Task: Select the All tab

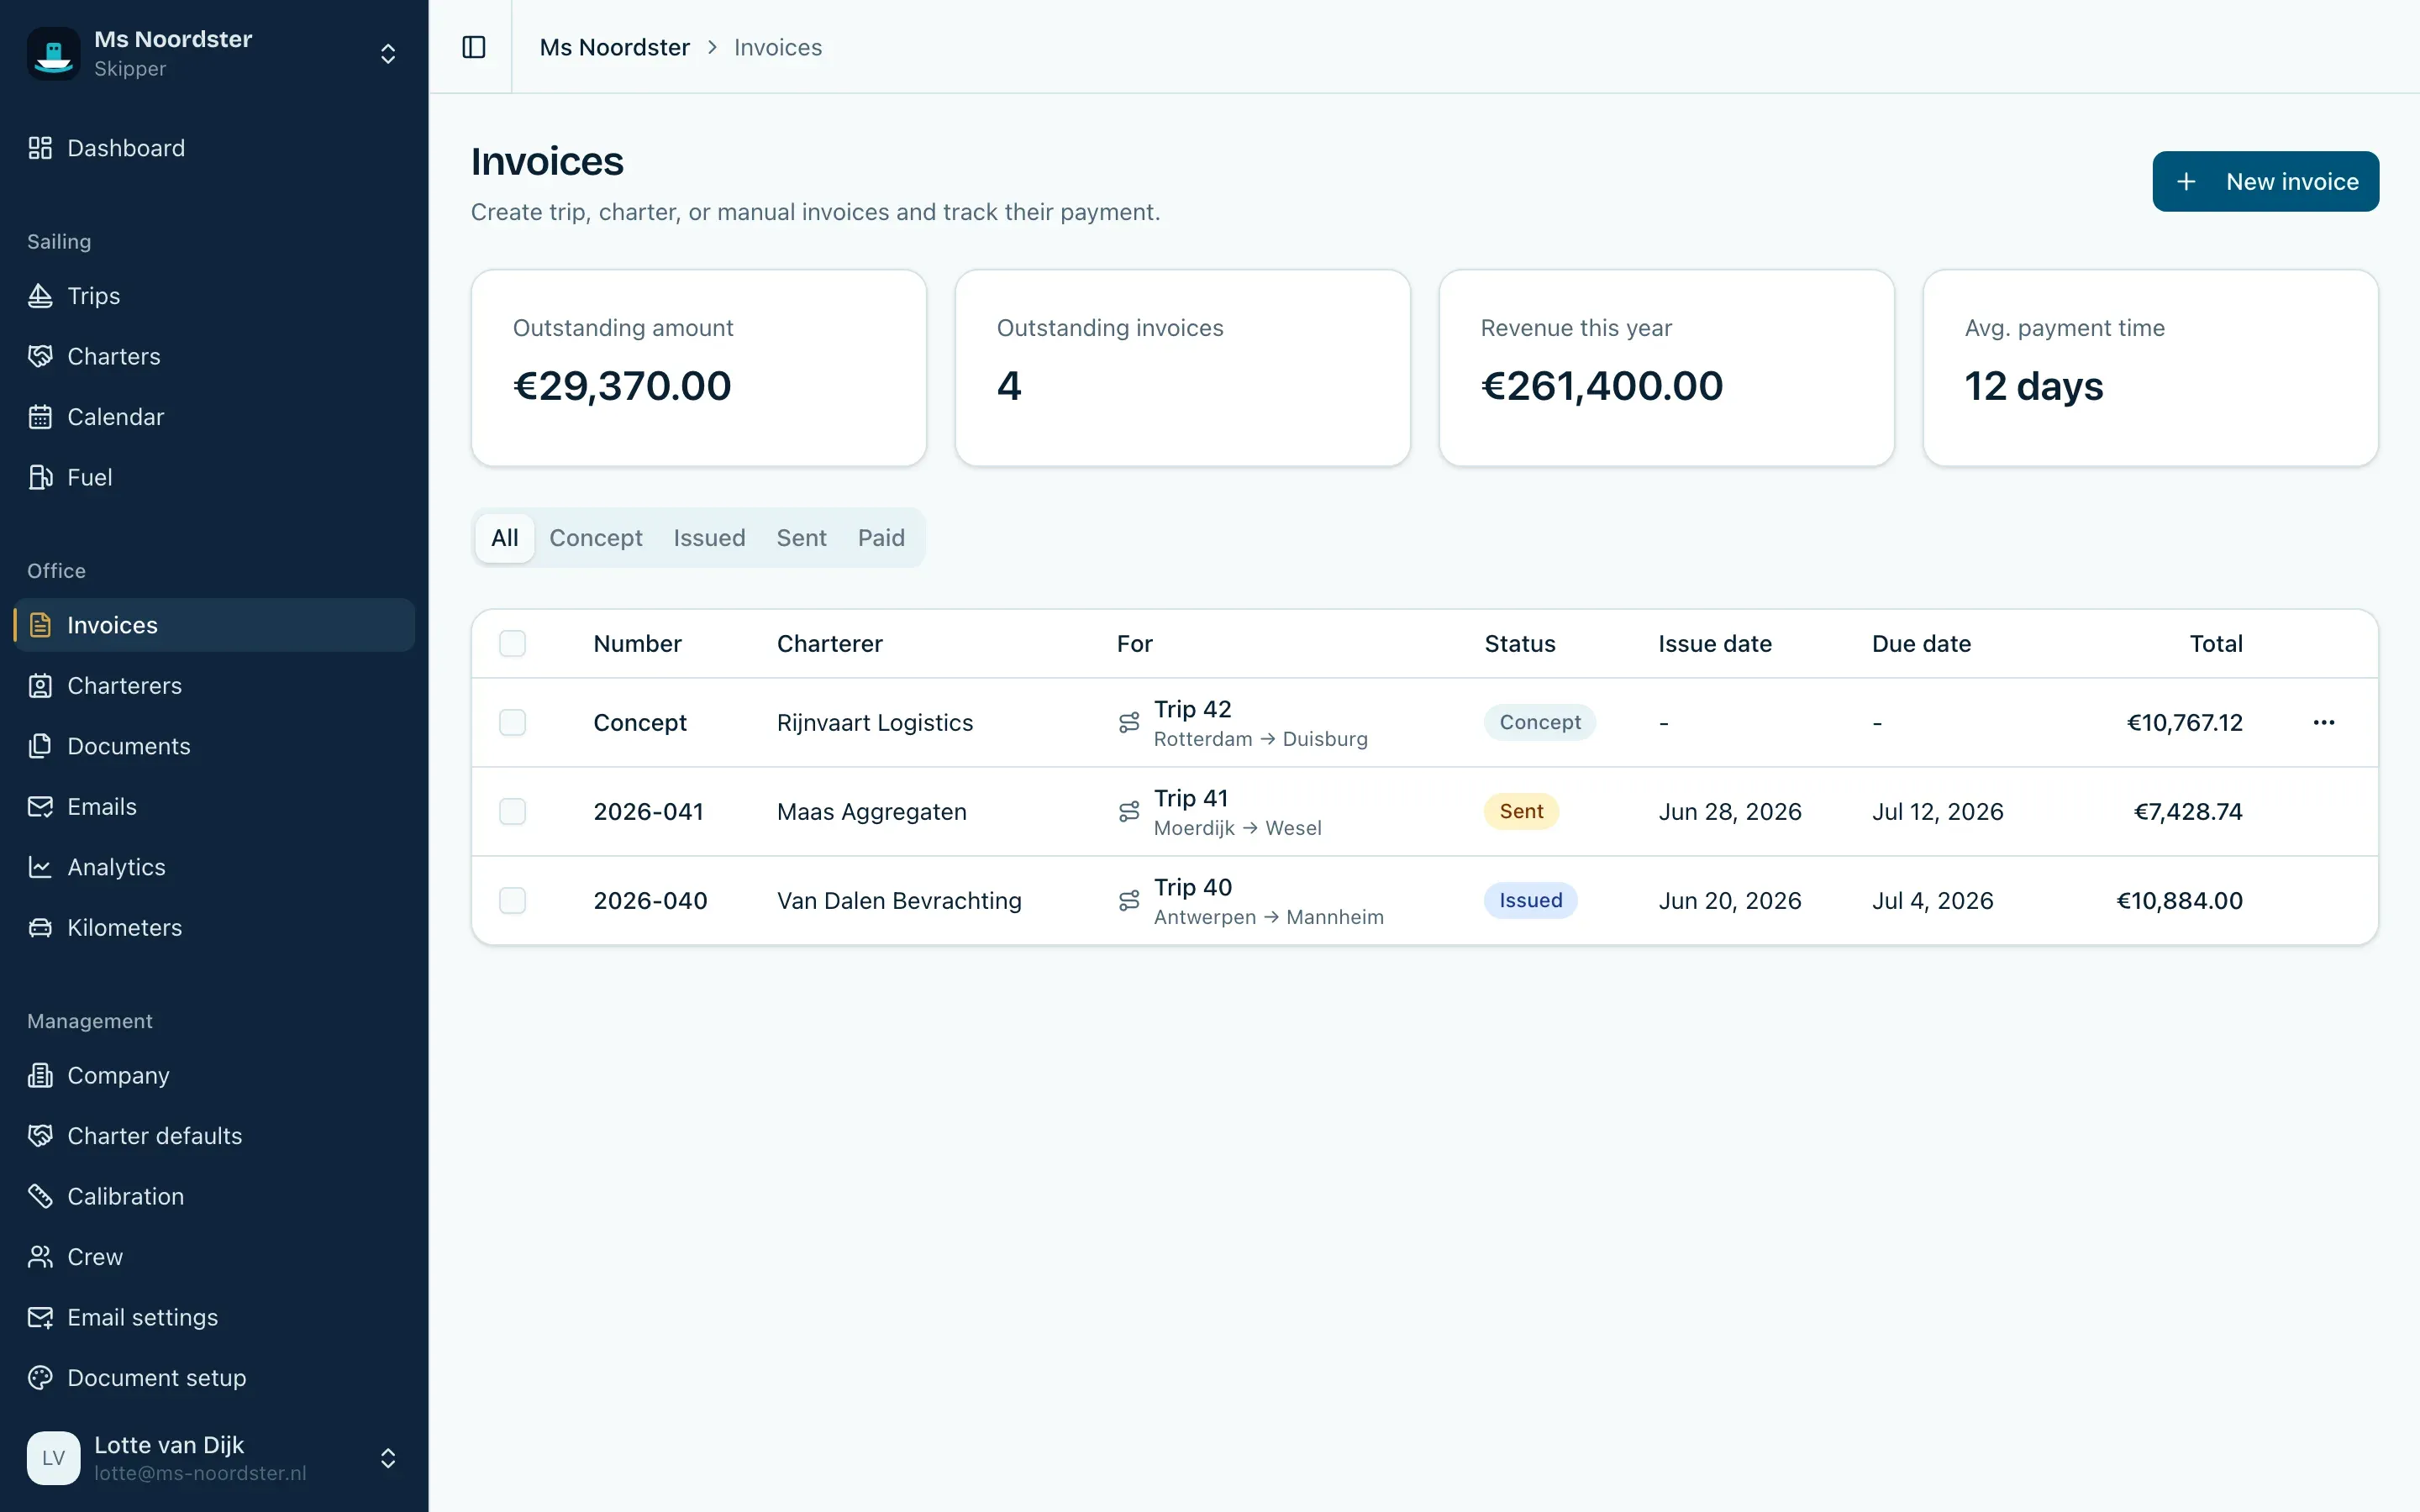Action: point(505,538)
